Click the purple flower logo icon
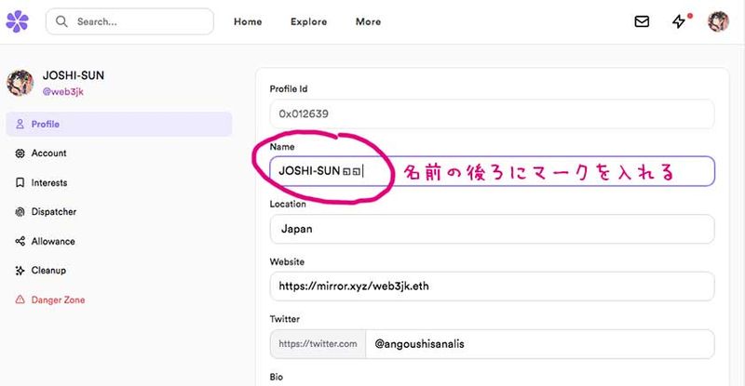Image resolution: width=745 pixels, height=386 pixels. coord(17,21)
